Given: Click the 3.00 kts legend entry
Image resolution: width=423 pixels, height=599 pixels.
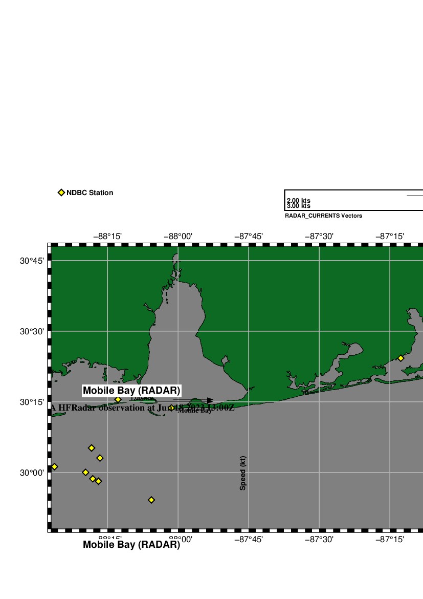Looking at the screenshot, I should tap(299, 206).
